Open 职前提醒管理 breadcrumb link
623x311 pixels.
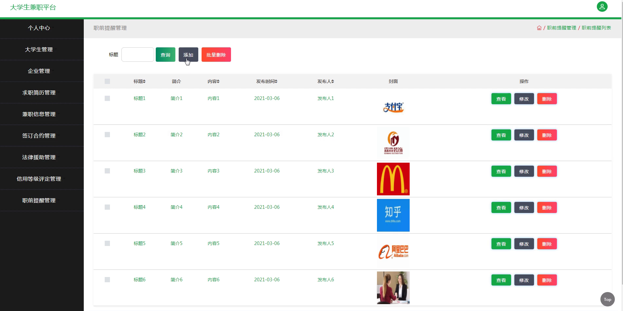tap(561, 28)
